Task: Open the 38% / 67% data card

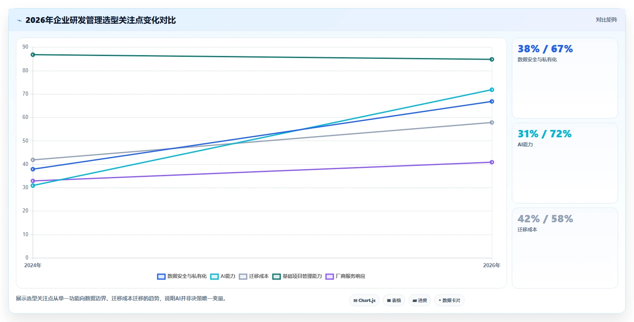Action: pyautogui.click(x=565, y=78)
